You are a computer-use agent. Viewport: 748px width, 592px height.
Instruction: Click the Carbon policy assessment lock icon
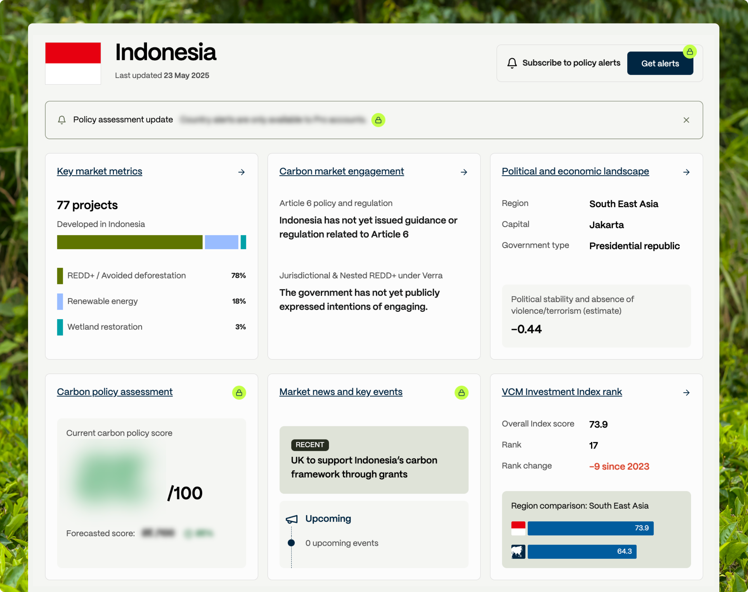239,393
